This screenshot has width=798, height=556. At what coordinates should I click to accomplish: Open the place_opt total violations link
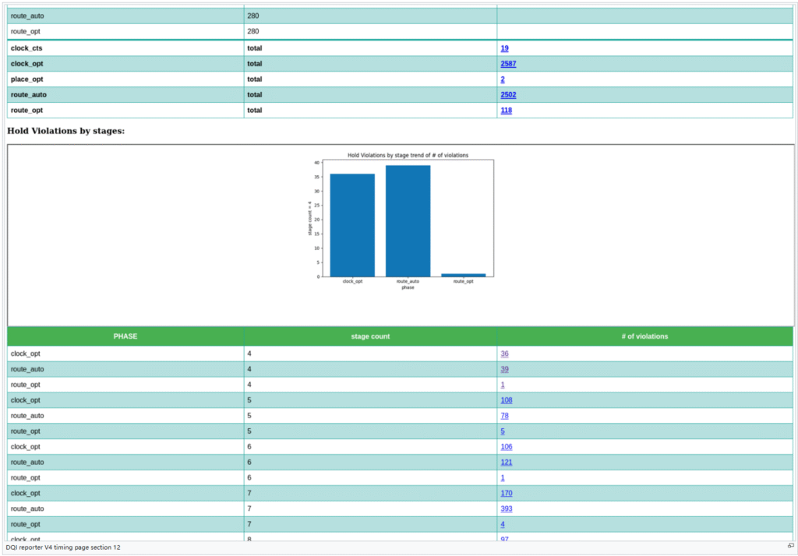pos(503,79)
